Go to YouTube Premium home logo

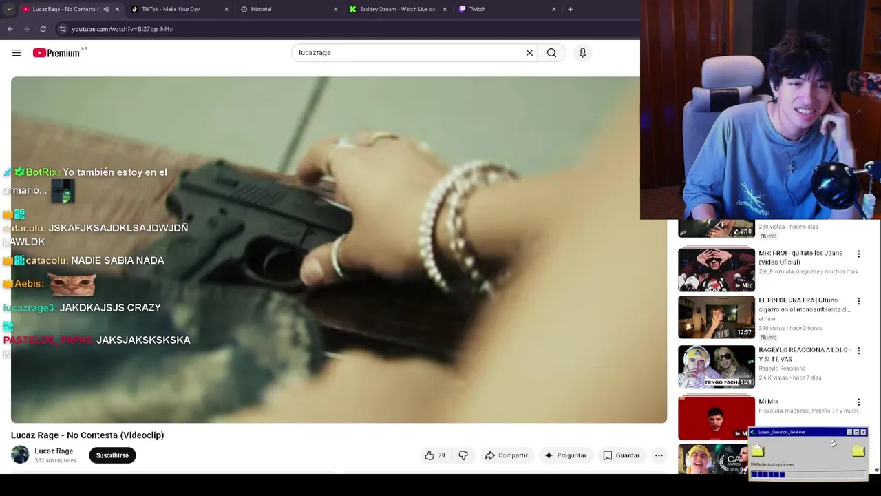[56, 53]
